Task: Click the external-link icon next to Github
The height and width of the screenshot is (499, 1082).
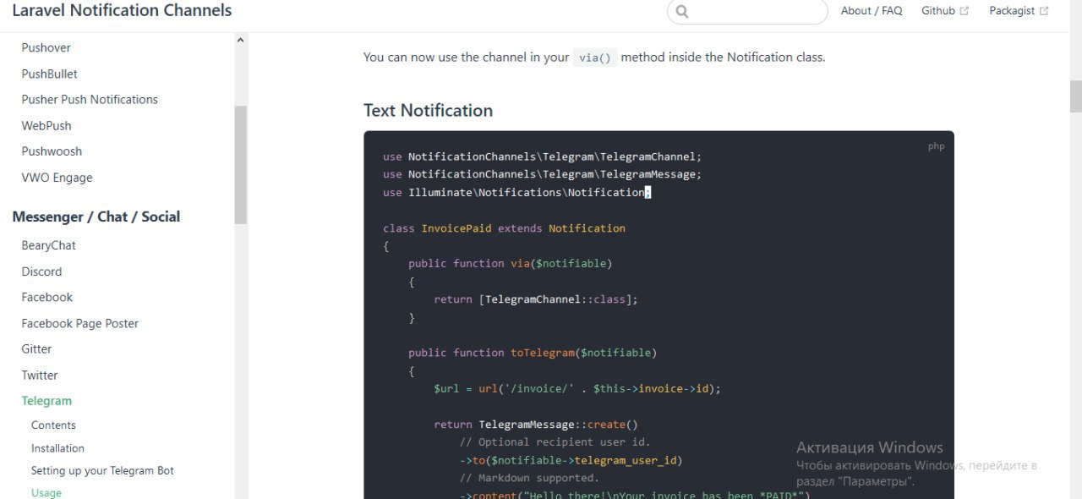Action: [x=965, y=11]
